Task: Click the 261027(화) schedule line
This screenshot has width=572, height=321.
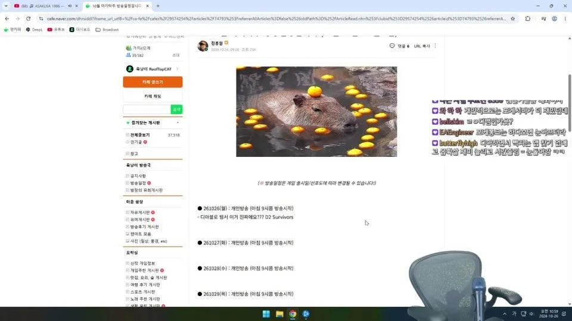Action: pos(245,243)
